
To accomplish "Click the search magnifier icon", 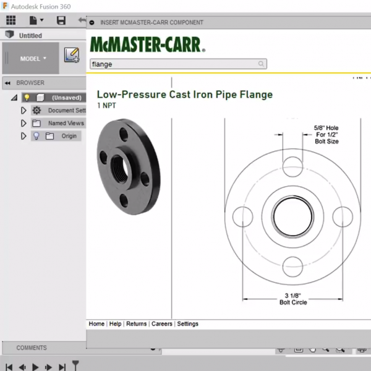I will (262, 64).
